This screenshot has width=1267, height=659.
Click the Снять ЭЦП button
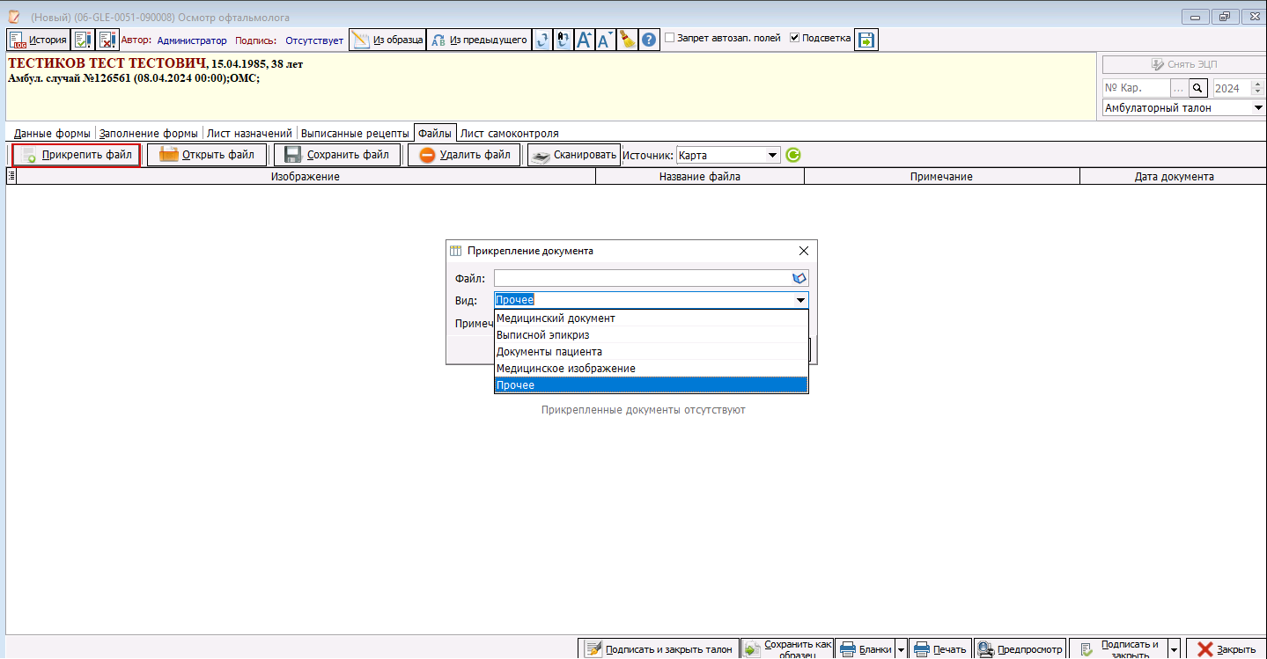point(1183,64)
